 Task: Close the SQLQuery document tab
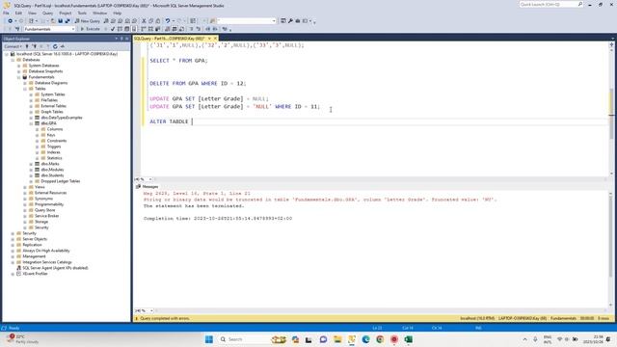click(215, 39)
